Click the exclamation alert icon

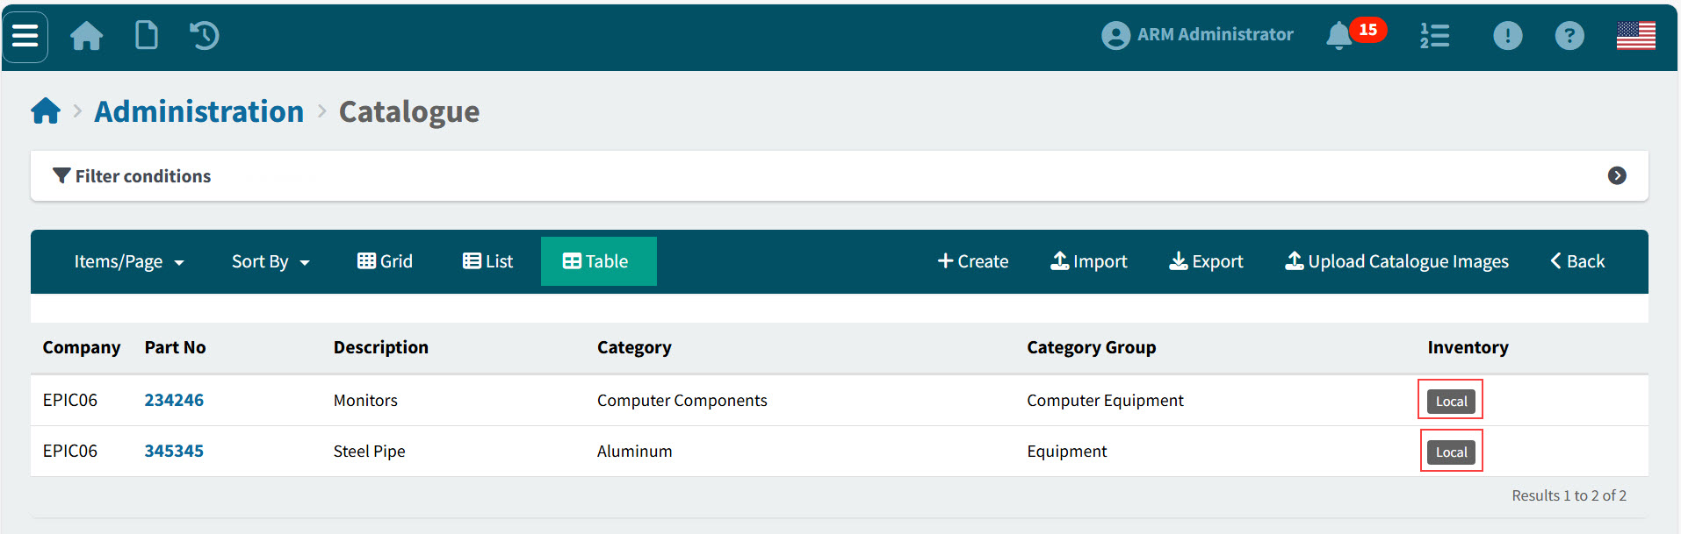pos(1507,36)
